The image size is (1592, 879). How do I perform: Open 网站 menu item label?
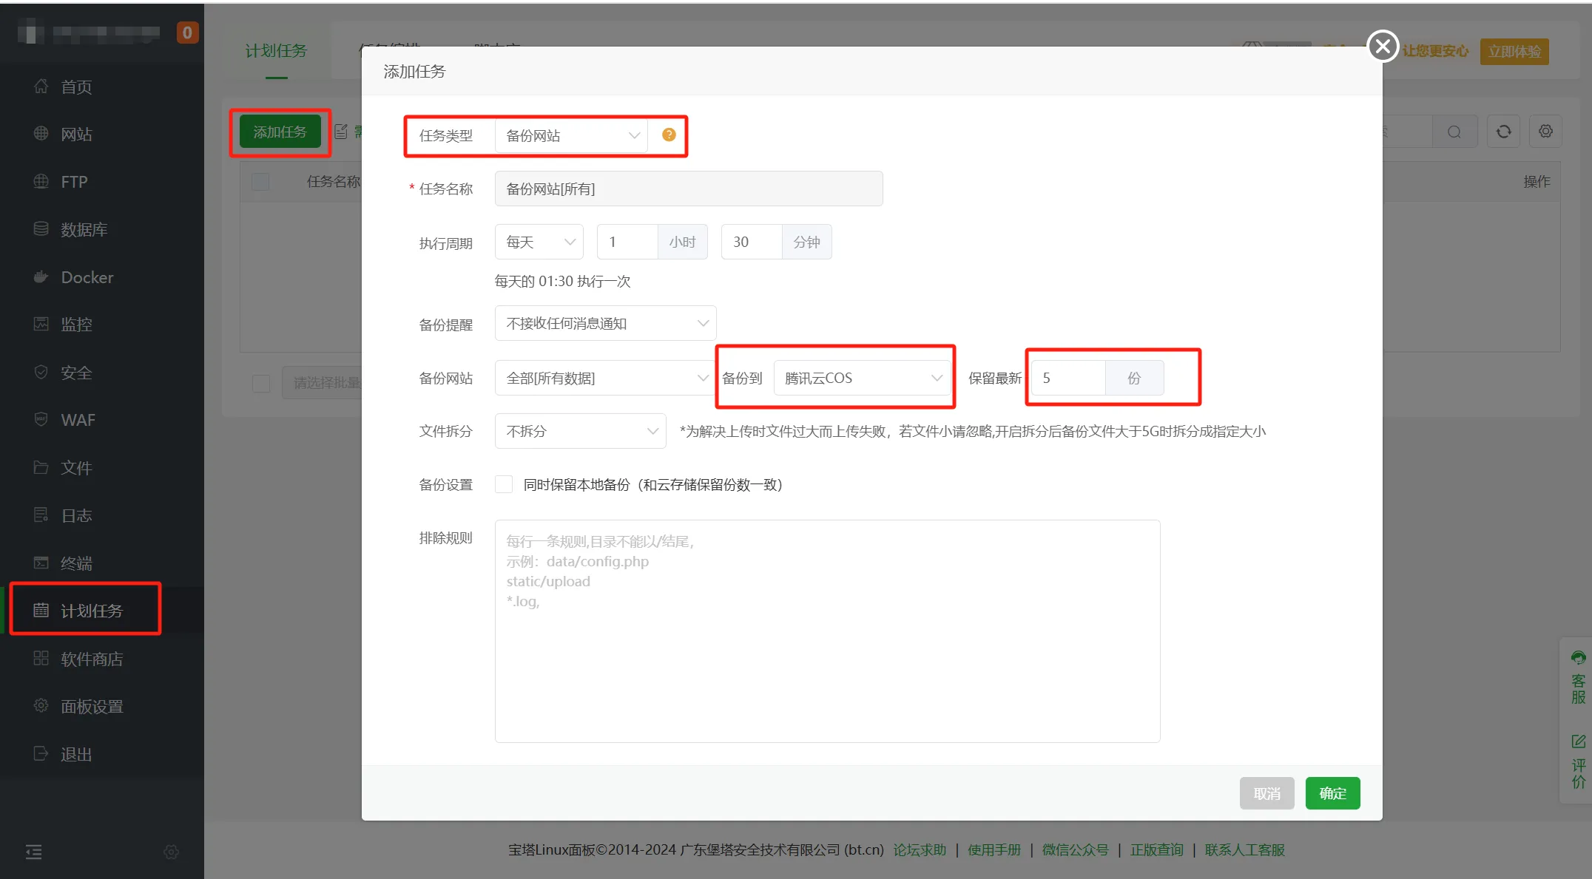pos(77,134)
